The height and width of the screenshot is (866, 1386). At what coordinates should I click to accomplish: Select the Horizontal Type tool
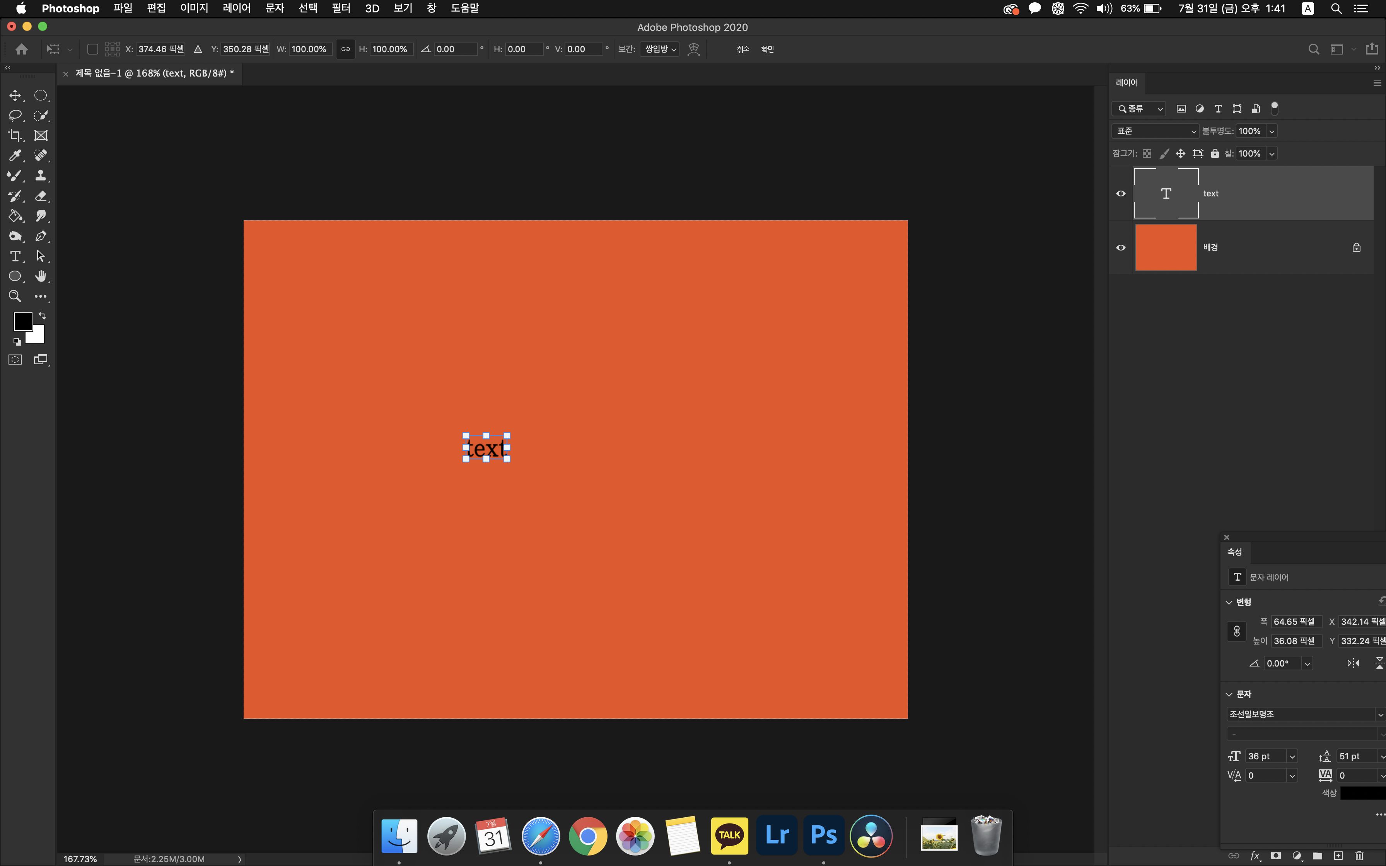15,256
